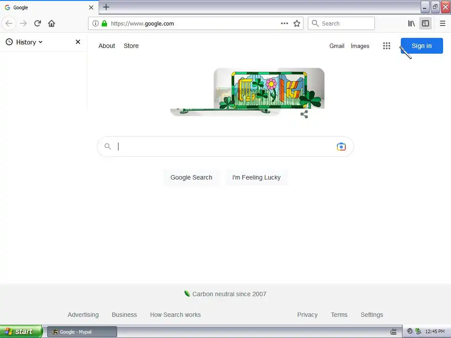This screenshot has height=338, width=451.
Task: Open the Settings footer menu
Action: [372, 315]
